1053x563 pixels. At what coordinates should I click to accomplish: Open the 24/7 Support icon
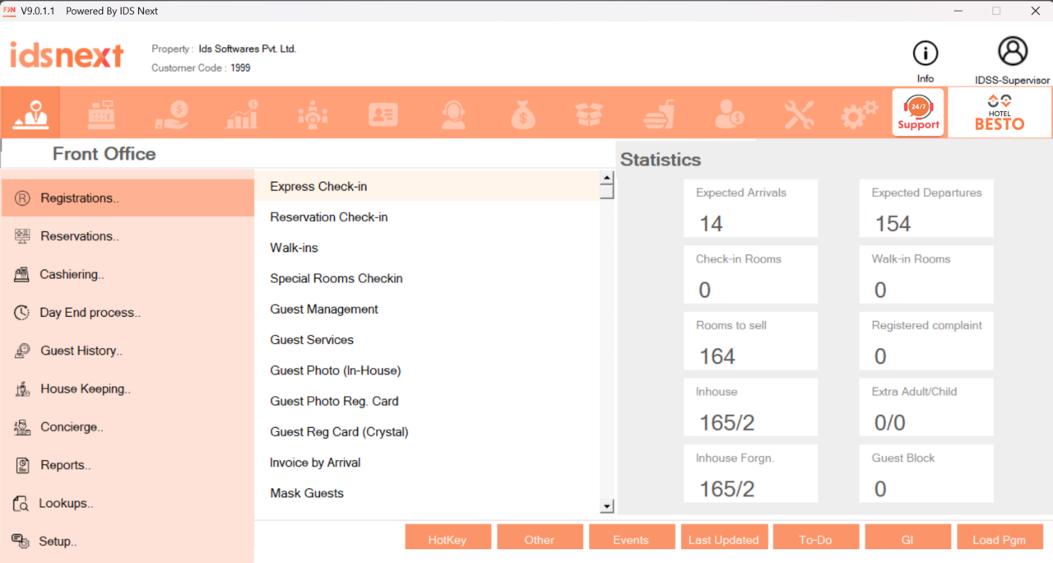(x=918, y=112)
